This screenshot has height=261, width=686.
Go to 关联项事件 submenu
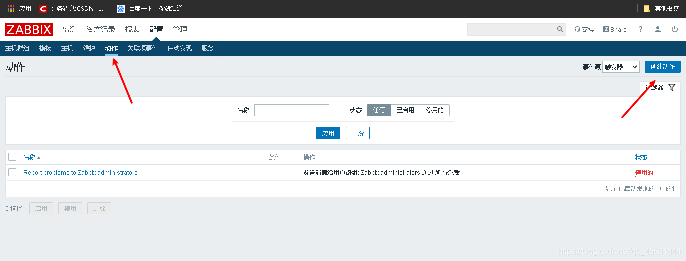(x=143, y=48)
